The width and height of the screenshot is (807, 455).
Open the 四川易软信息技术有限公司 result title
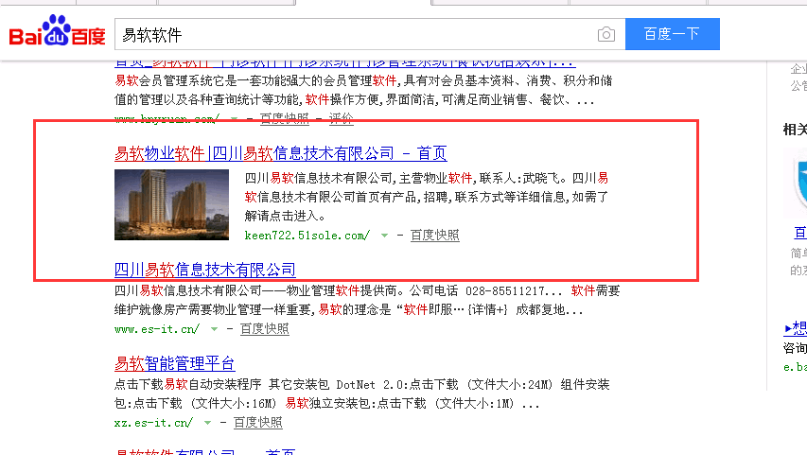204,270
